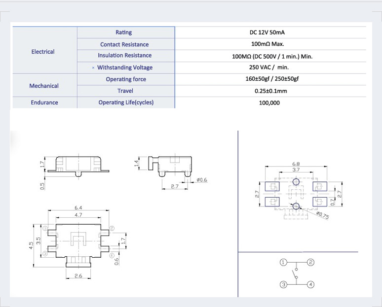The image size is (382, 307).
Task: Select the "Withstanding Voltage" cell
Action: pyautogui.click(x=126, y=68)
